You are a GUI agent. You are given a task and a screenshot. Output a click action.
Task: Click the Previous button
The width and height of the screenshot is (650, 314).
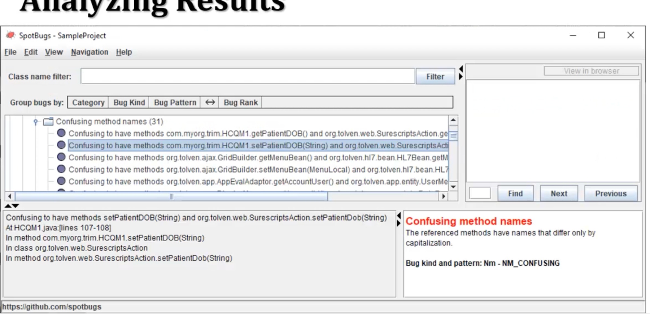point(611,194)
